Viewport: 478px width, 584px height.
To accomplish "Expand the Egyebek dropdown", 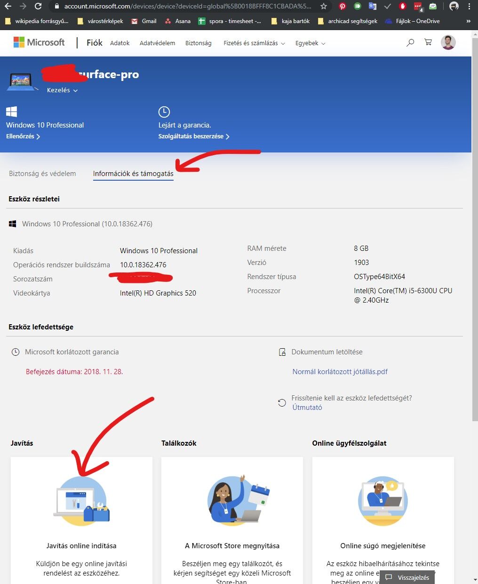I will [x=310, y=43].
